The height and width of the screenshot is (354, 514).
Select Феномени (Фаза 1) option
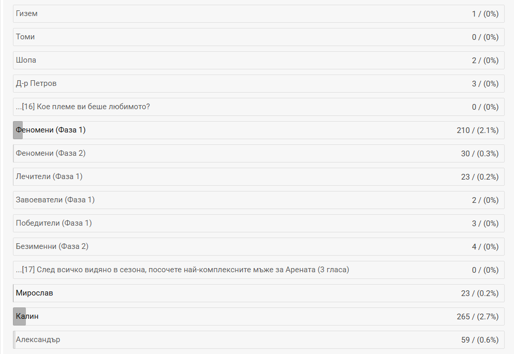coord(258,130)
